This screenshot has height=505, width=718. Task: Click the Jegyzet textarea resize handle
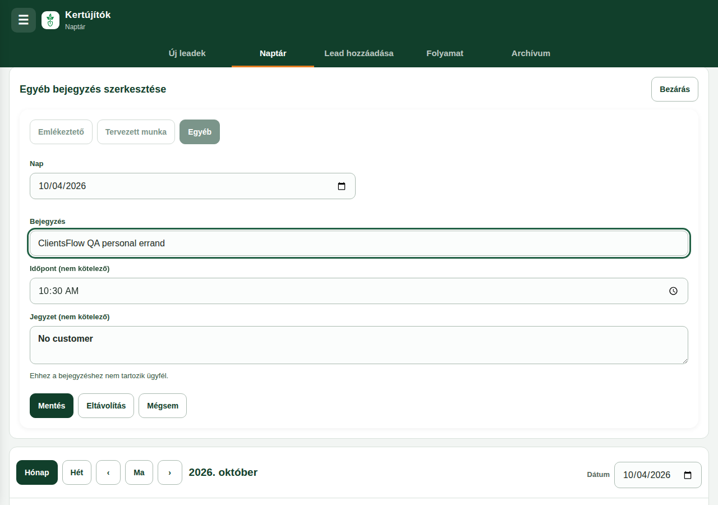(684, 360)
